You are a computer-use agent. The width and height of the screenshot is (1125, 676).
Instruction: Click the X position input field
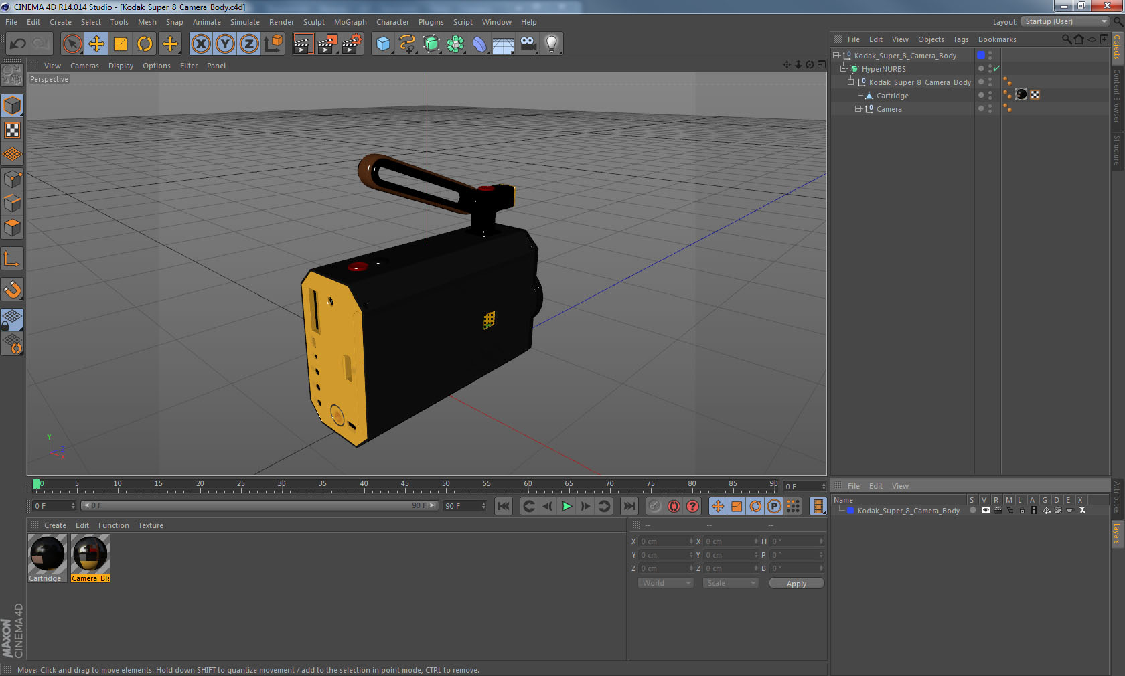666,541
